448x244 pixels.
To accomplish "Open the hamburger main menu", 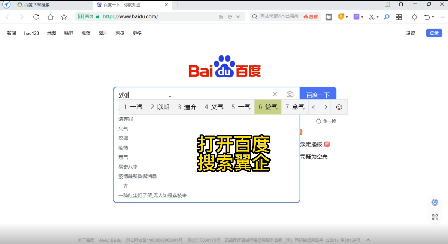I will (443, 17).
